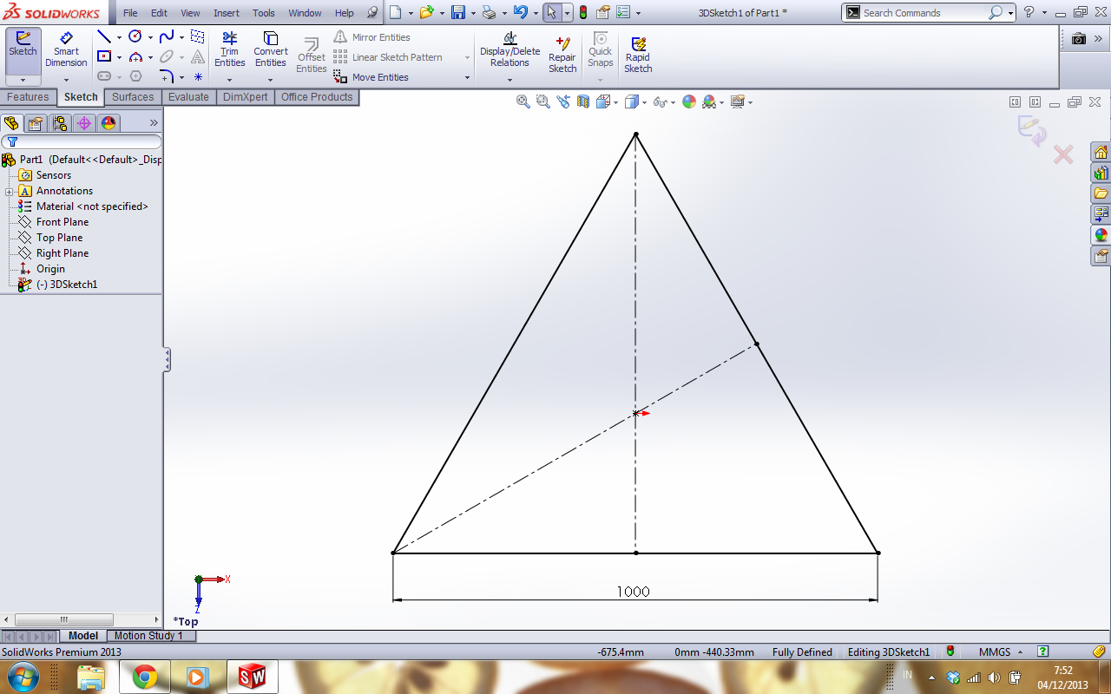Click Repair Sketch
This screenshot has width=1111, height=694.
[562, 54]
